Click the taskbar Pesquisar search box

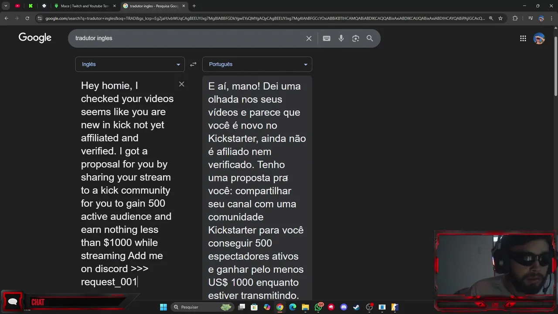[202, 307]
